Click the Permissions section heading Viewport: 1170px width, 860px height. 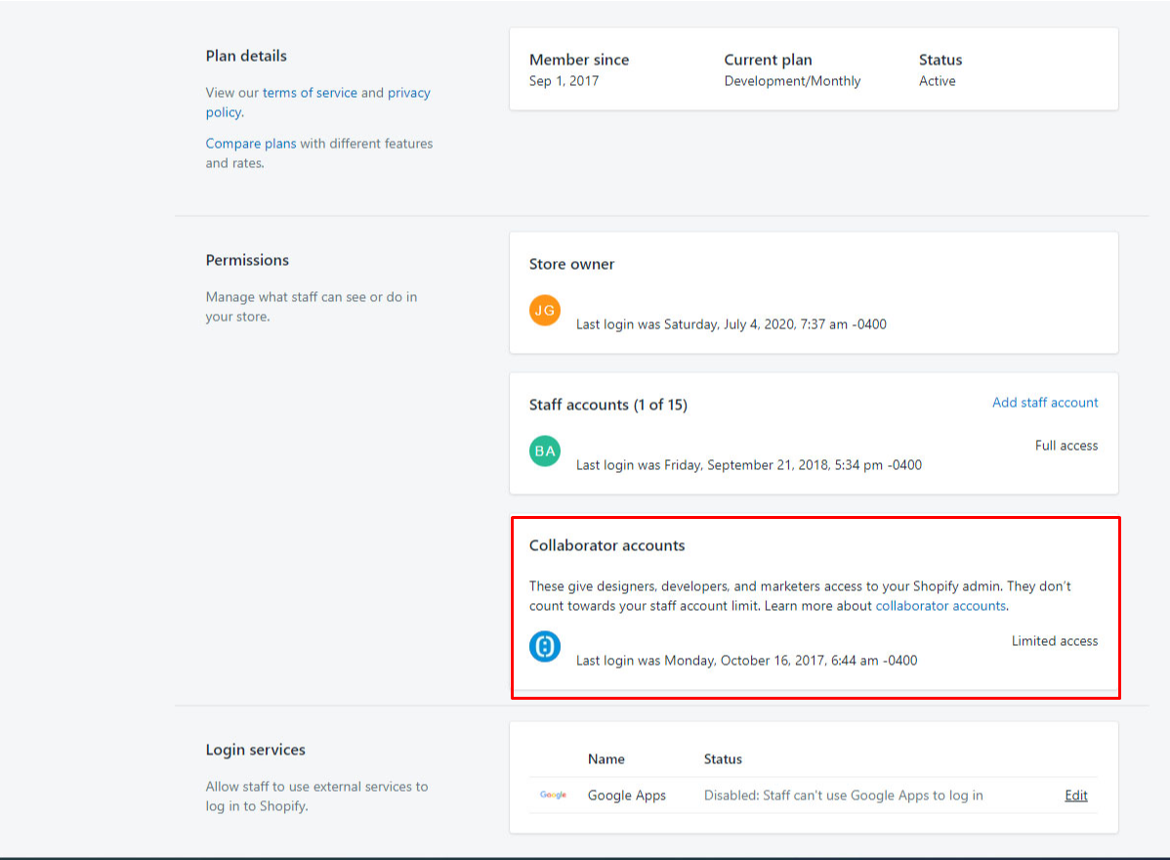click(247, 261)
